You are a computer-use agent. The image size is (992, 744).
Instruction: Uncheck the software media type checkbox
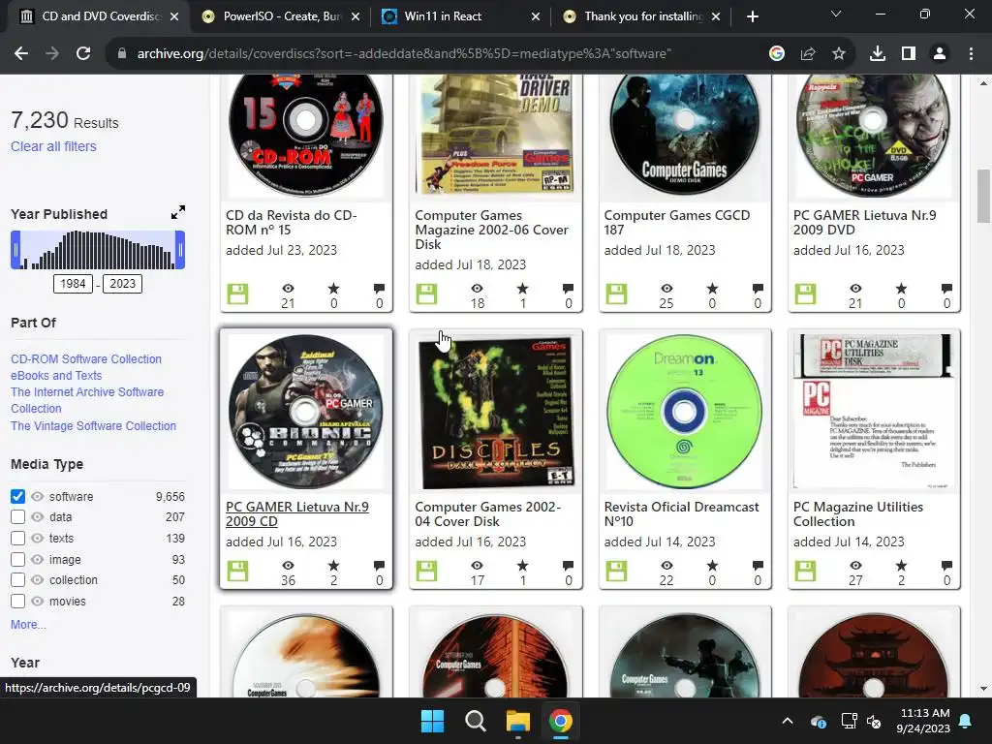(x=17, y=497)
